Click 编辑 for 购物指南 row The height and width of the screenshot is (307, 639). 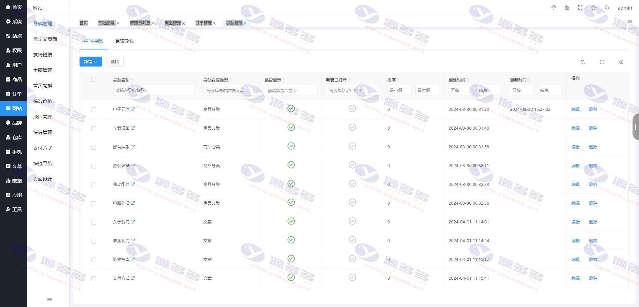click(x=576, y=260)
